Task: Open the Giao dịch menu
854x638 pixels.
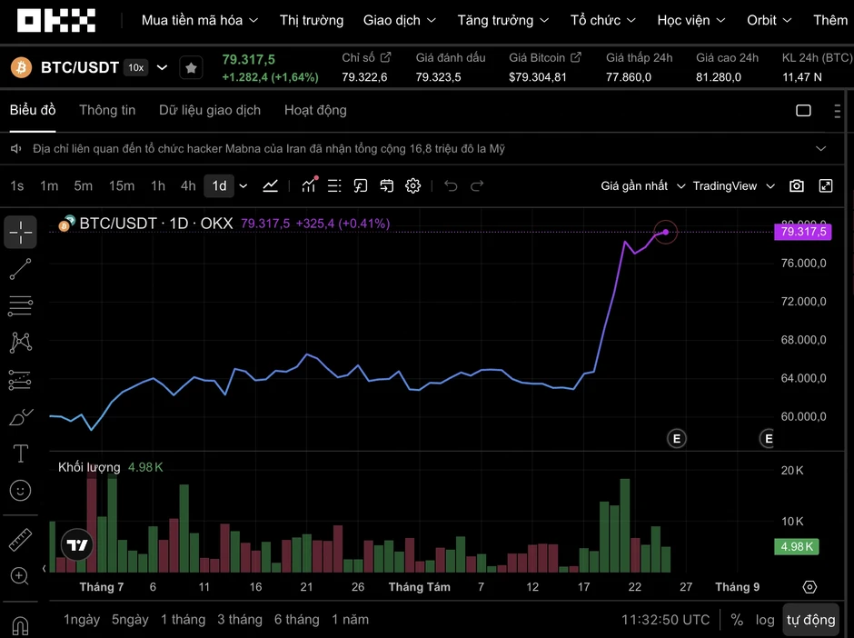Action: 399,21
